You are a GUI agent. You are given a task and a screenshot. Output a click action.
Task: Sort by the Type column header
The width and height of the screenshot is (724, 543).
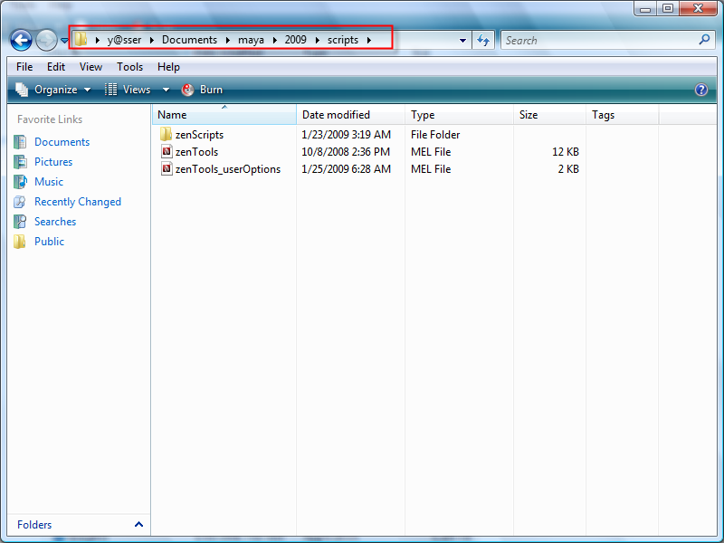tap(459, 115)
